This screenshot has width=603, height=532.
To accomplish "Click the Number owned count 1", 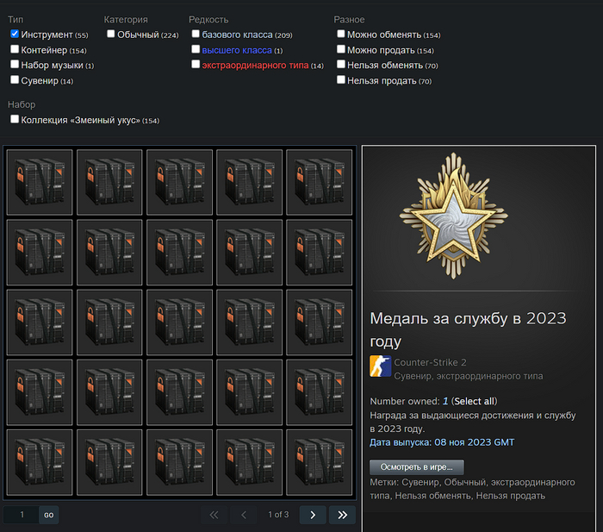I will pos(445,401).
